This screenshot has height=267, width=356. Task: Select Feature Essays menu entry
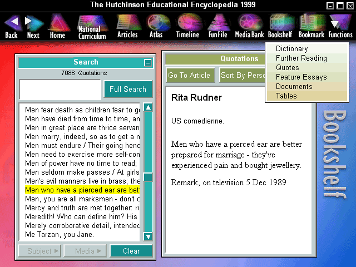(307, 77)
